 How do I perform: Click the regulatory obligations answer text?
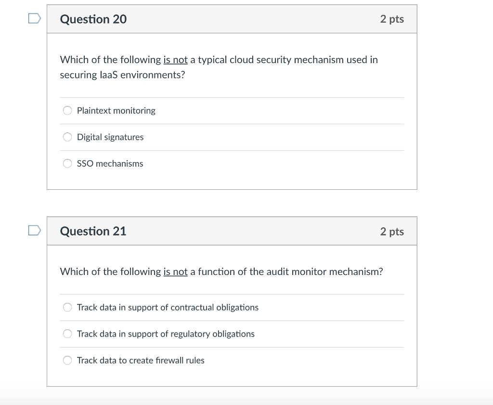(x=166, y=334)
